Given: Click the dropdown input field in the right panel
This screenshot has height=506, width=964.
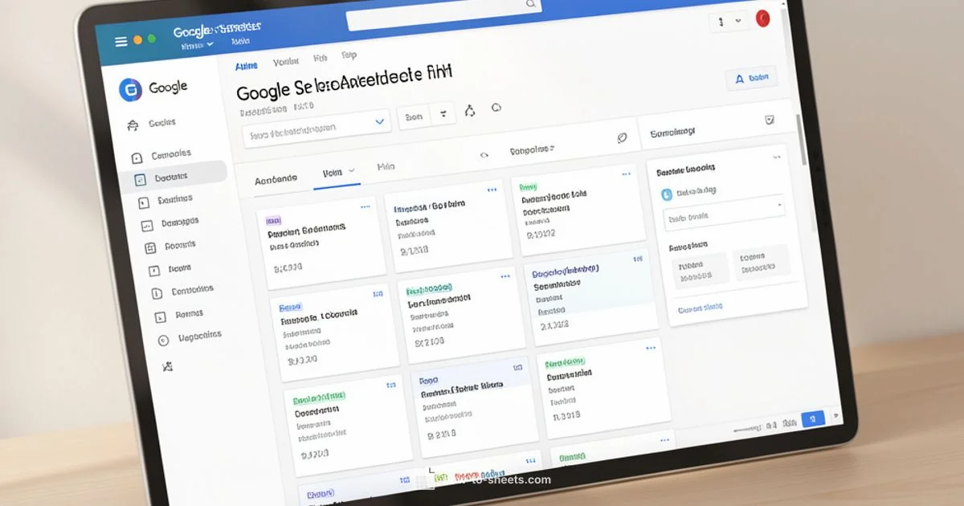Looking at the screenshot, I should coord(722,214).
